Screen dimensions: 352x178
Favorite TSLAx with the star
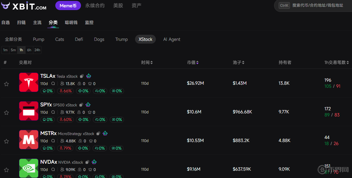coord(6,84)
